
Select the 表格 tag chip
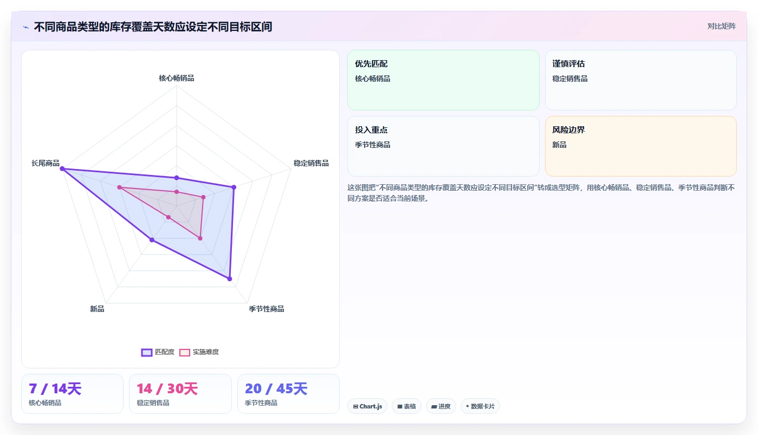point(406,406)
